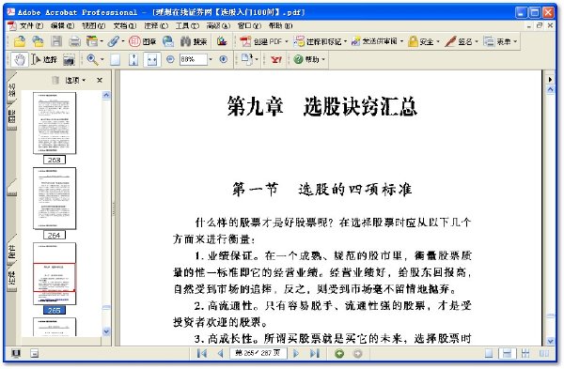Set actual size page view
This screenshot has width=564, height=369.
point(115,60)
